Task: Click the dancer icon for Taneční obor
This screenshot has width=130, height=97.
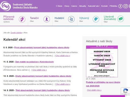Action: click(47, 19)
